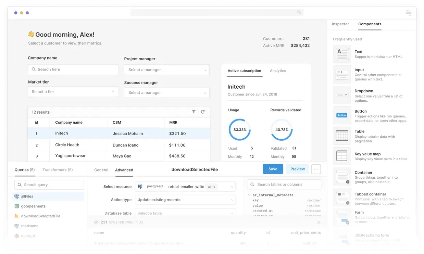
Task: Select the Text component icon
Action: pyautogui.click(x=342, y=54)
